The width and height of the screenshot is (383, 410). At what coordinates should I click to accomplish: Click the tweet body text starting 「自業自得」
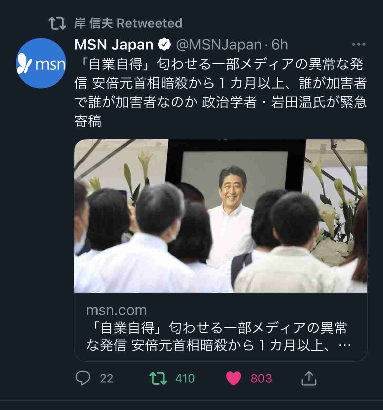[220, 93]
